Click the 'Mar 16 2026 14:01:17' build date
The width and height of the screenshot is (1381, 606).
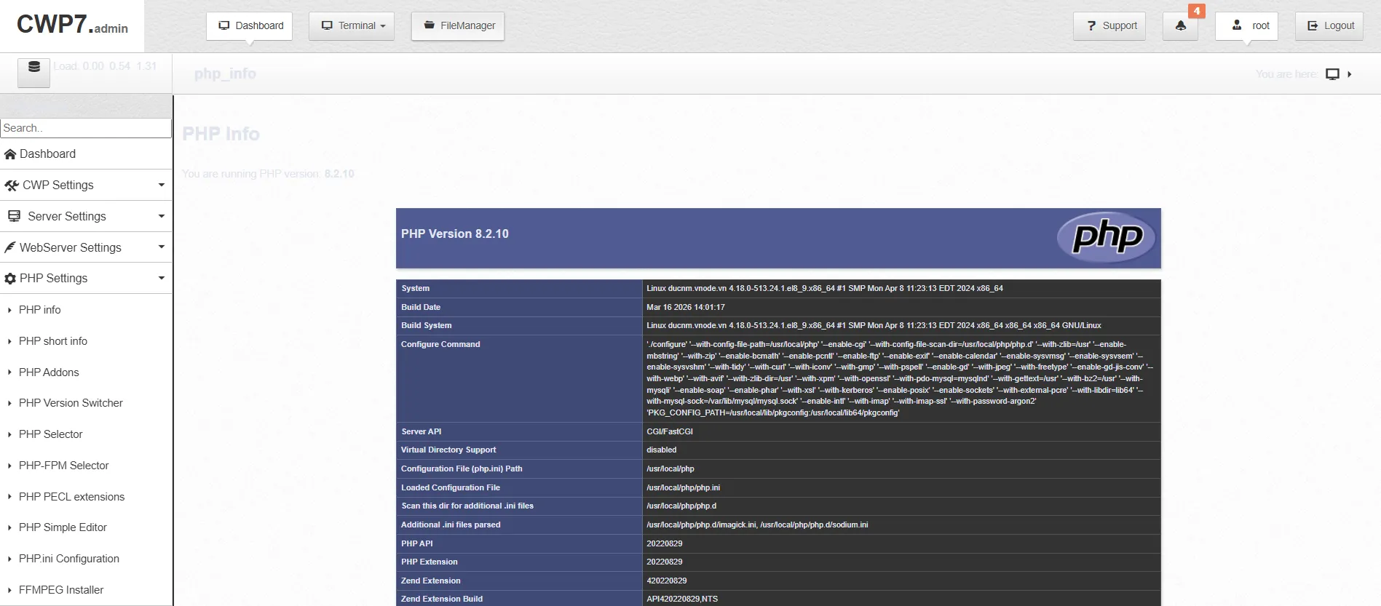click(x=686, y=308)
